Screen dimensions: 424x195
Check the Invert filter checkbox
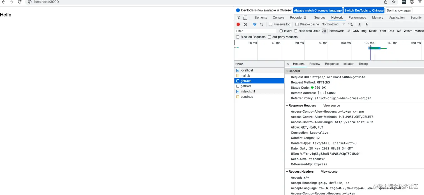(x=281, y=31)
